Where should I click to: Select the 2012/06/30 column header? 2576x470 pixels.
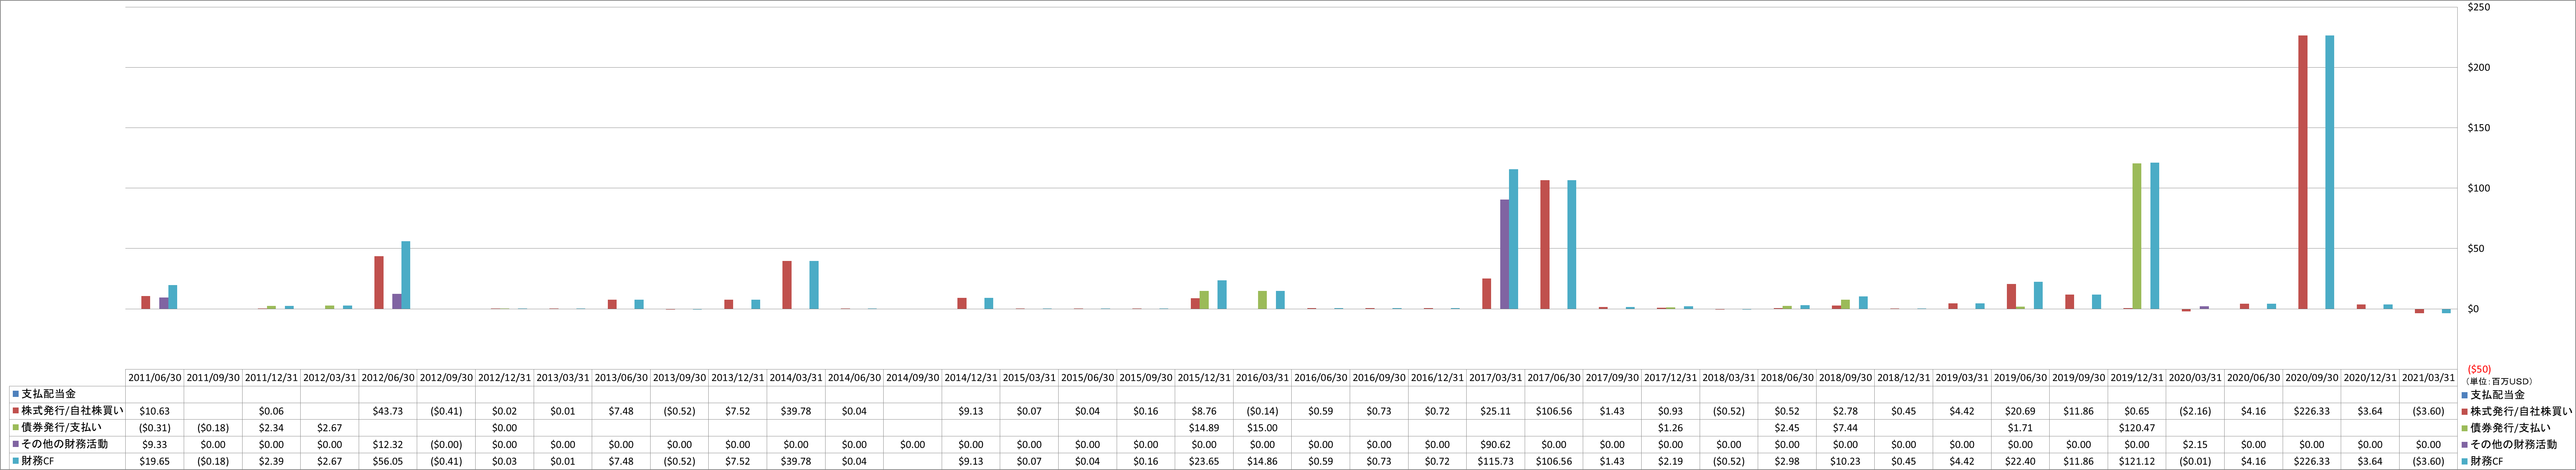[x=388, y=378]
